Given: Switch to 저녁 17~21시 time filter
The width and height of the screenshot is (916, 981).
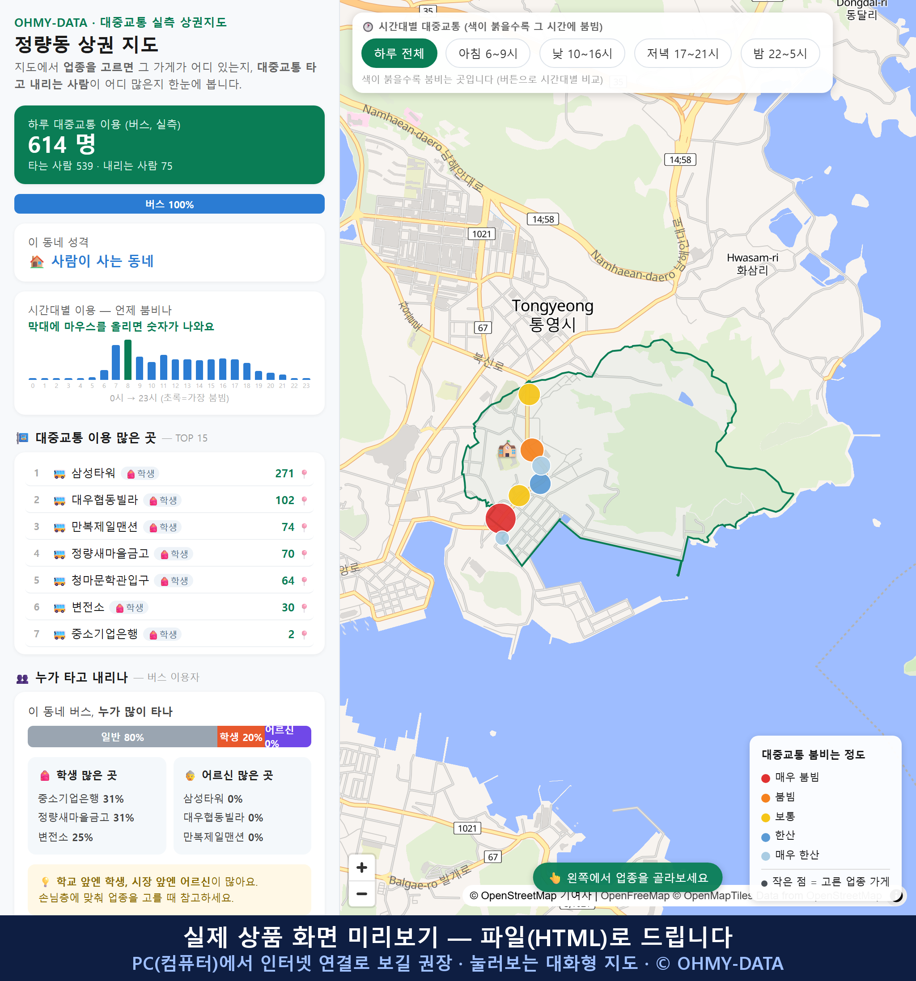Looking at the screenshot, I should [x=683, y=53].
